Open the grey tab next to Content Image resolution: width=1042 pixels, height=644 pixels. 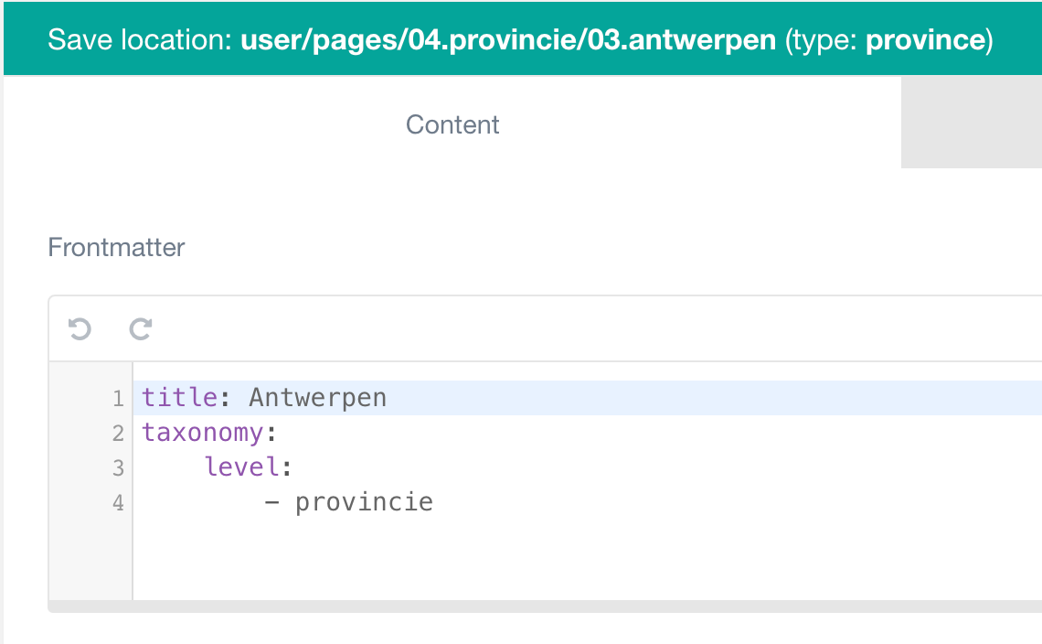(x=972, y=123)
